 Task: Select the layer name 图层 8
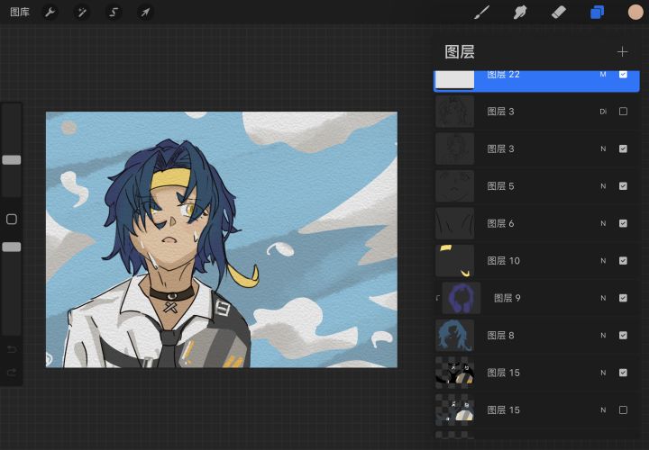[500, 336]
